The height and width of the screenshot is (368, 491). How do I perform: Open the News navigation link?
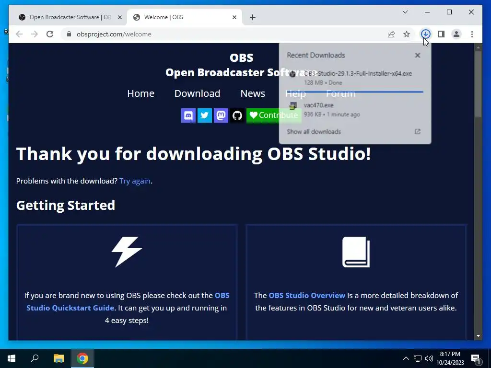(x=253, y=93)
